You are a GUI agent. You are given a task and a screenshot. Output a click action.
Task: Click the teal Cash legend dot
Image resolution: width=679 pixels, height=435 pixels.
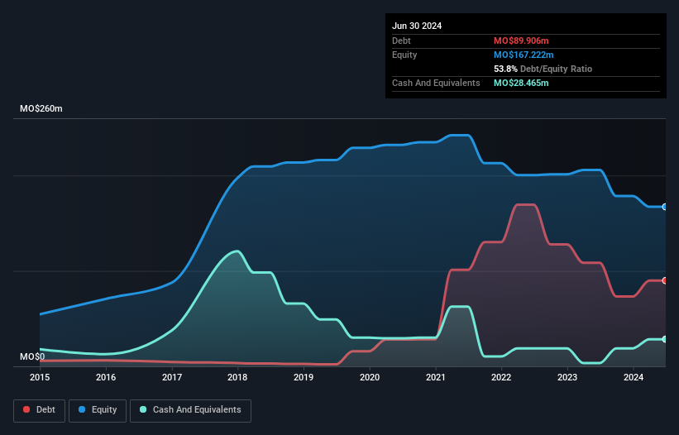[x=143, y=409]
